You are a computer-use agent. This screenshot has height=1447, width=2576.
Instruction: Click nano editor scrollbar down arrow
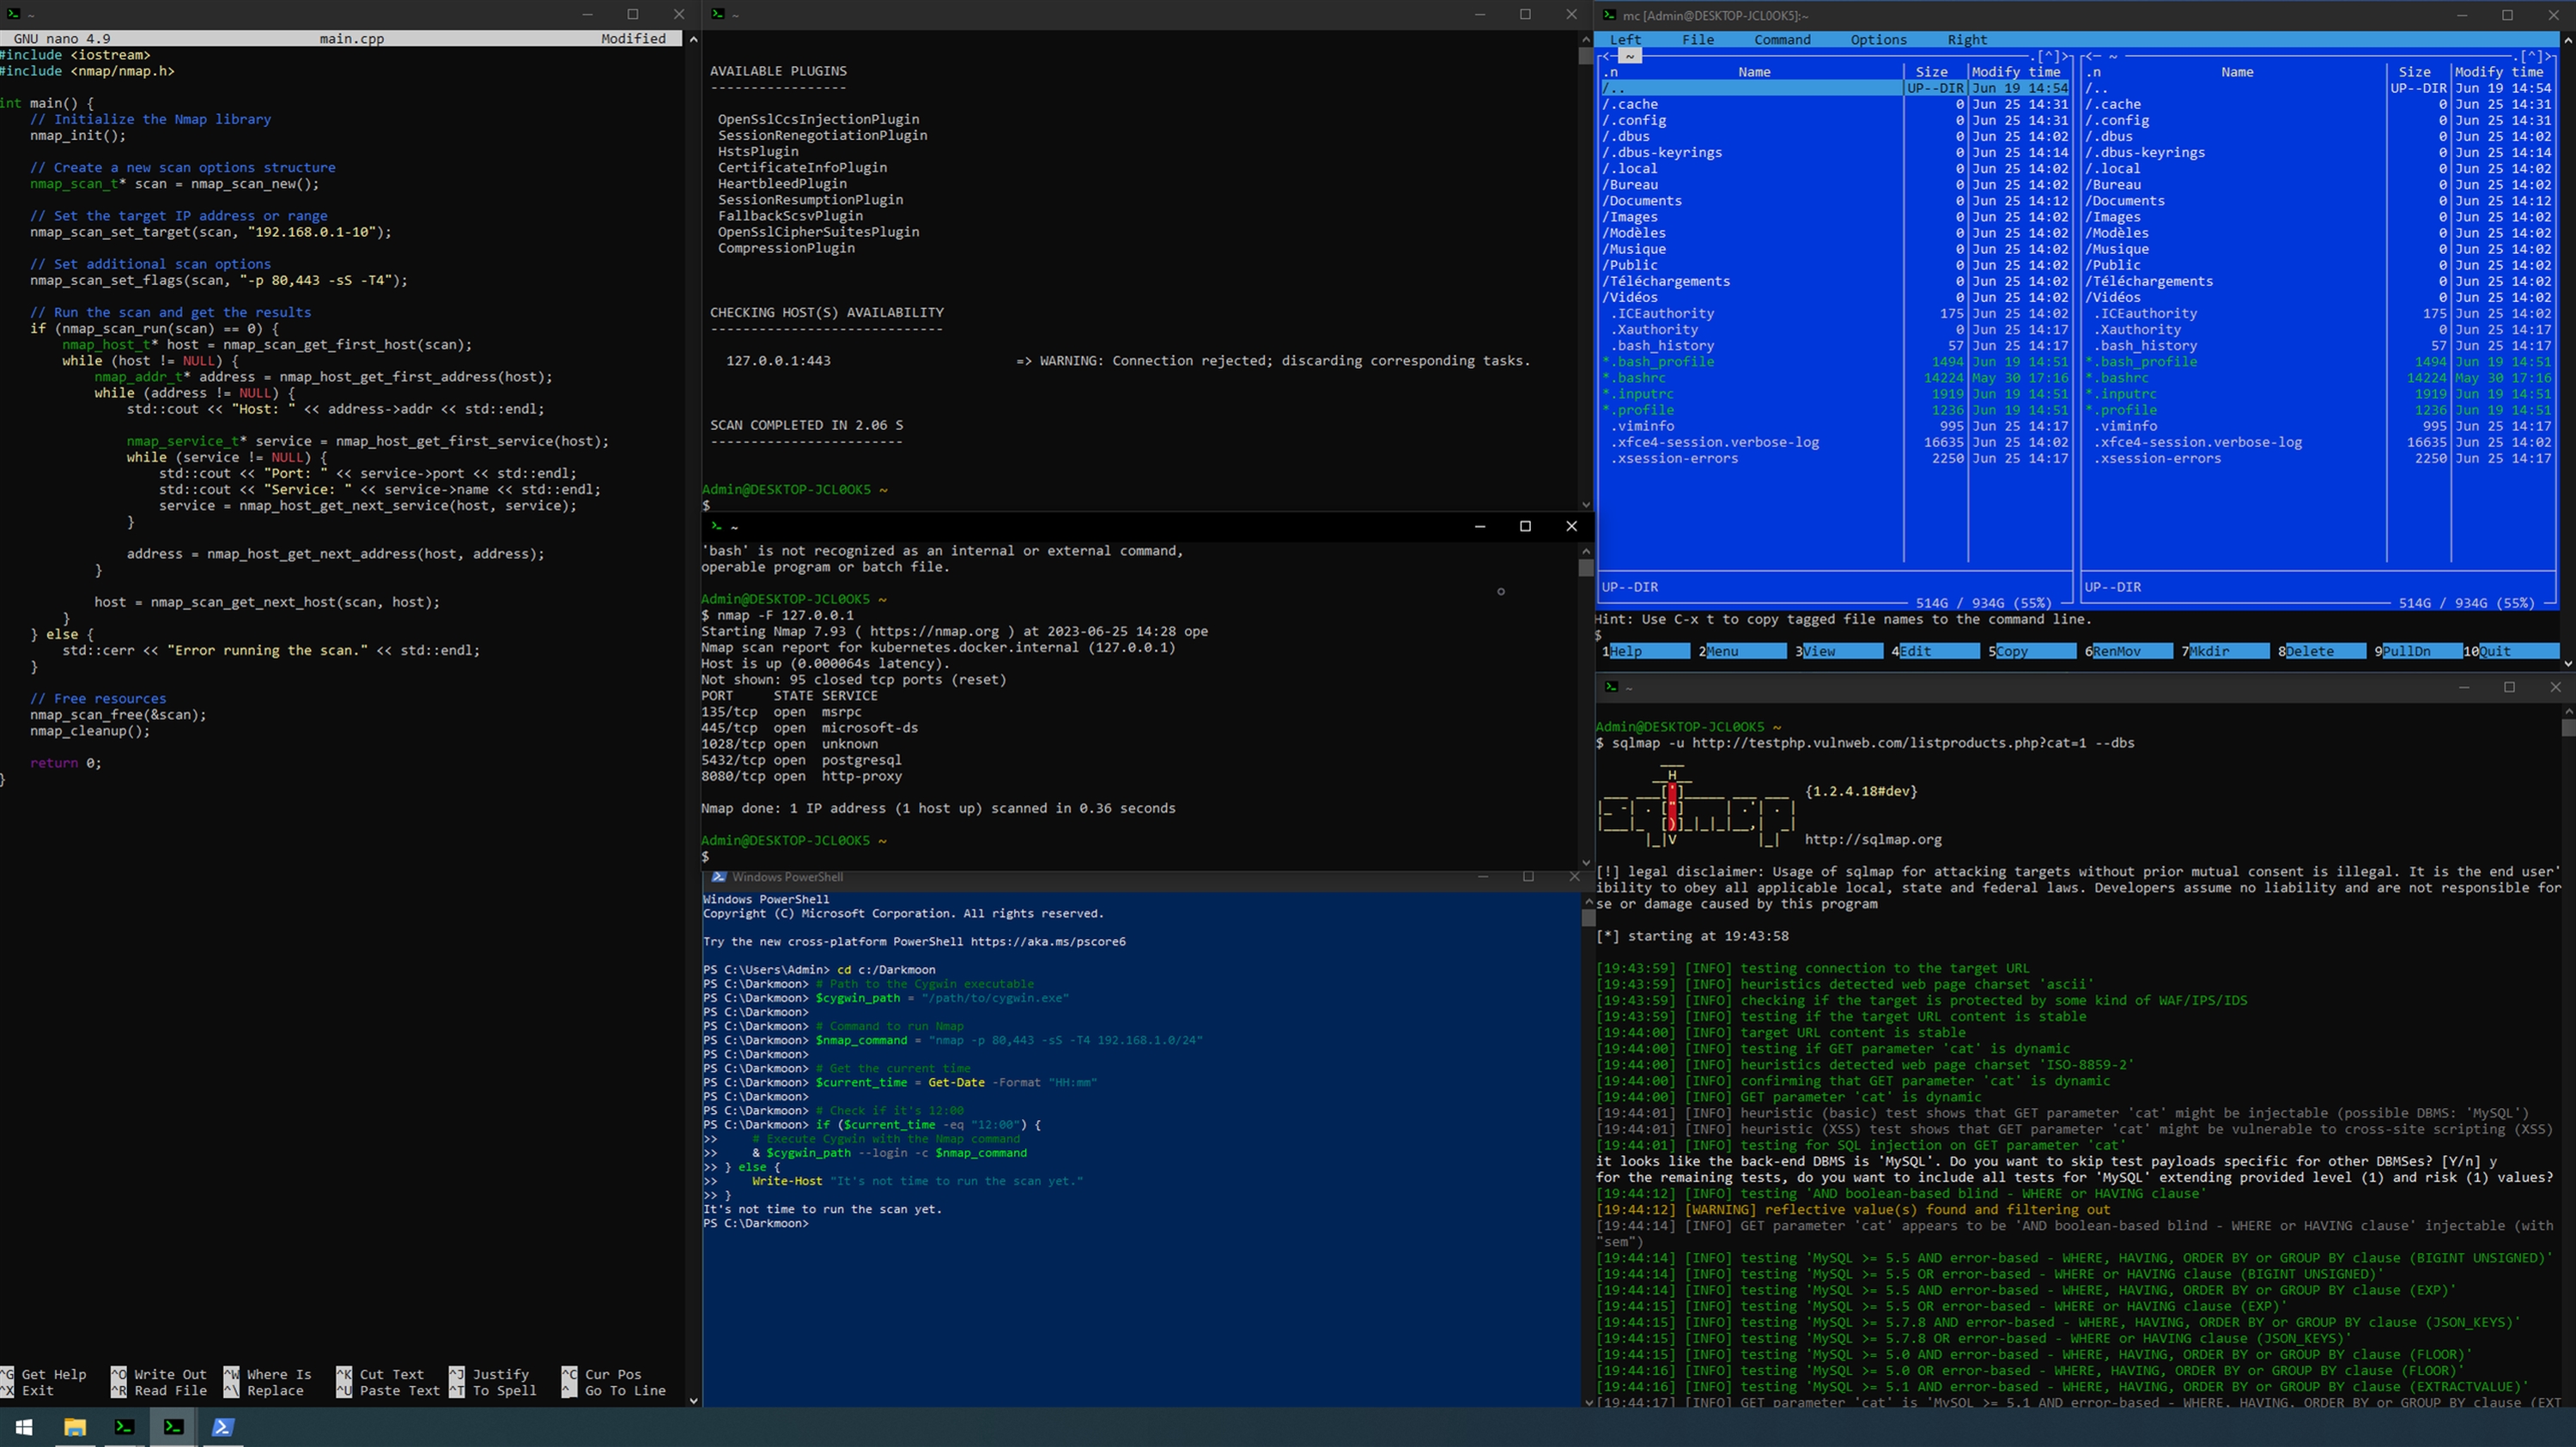tap(693, 1400)
